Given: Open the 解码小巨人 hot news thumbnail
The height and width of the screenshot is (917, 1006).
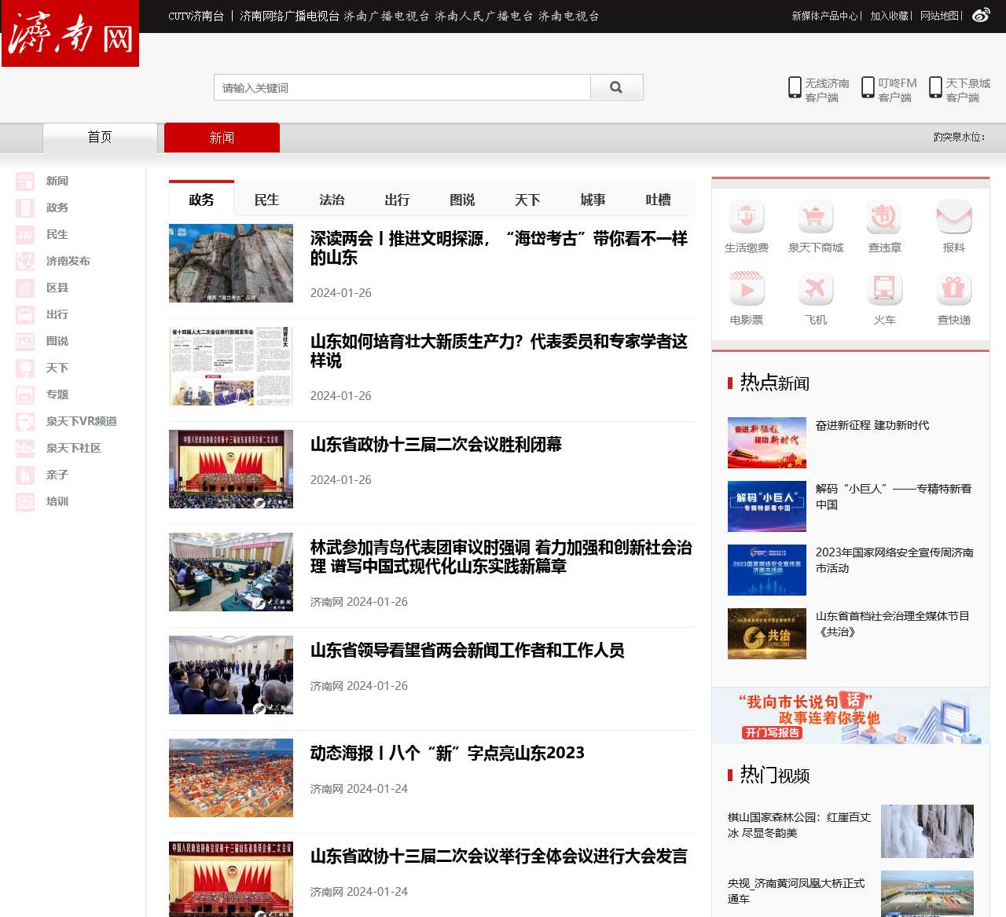Looking at the screenshot, I should 766,506.
